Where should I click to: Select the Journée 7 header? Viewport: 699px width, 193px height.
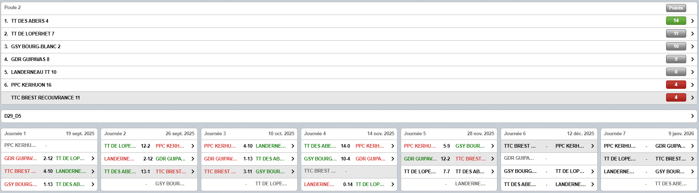click(x=614, y=133)
